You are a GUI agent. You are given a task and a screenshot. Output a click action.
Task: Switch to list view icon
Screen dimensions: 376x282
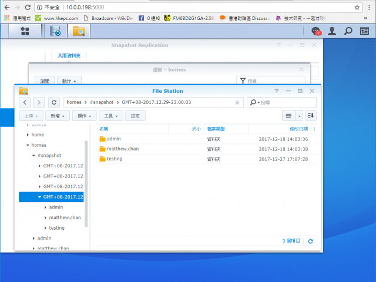[288, 116]
